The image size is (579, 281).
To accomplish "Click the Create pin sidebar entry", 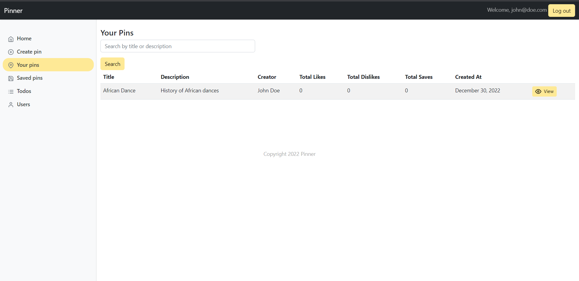I will 29,52.
